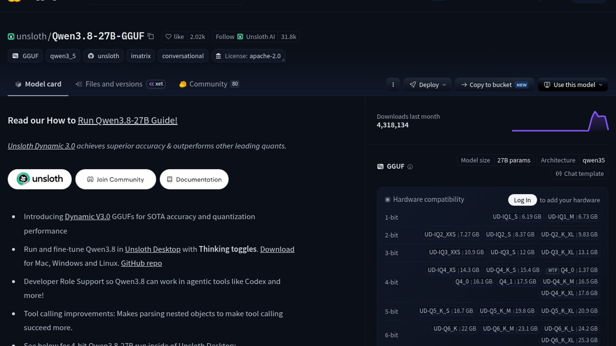Open the Qwen3.8-27B-GGUF model title link
The width and height of the screenshot is (616, 346).
pos(98,37)
